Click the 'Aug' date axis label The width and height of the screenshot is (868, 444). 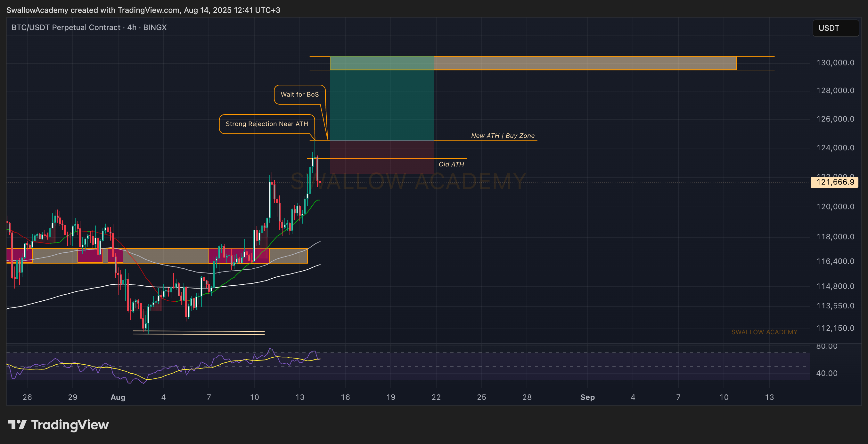coord(118,397)
